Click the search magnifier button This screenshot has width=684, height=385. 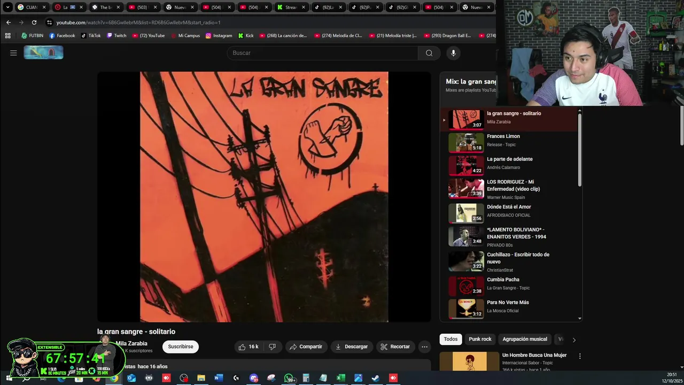point(429,53)
